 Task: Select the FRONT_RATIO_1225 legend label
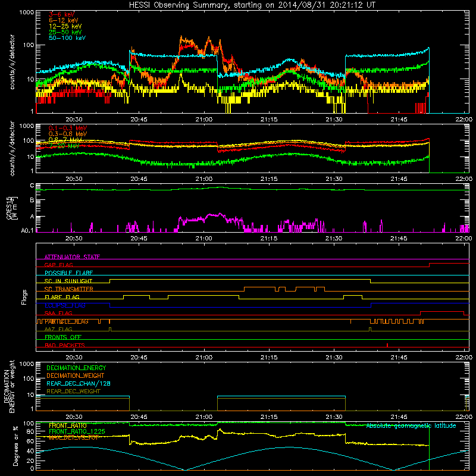click(x=77, y=431)
